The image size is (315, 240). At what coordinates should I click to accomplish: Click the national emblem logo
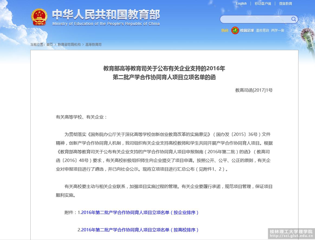[39, 17]
